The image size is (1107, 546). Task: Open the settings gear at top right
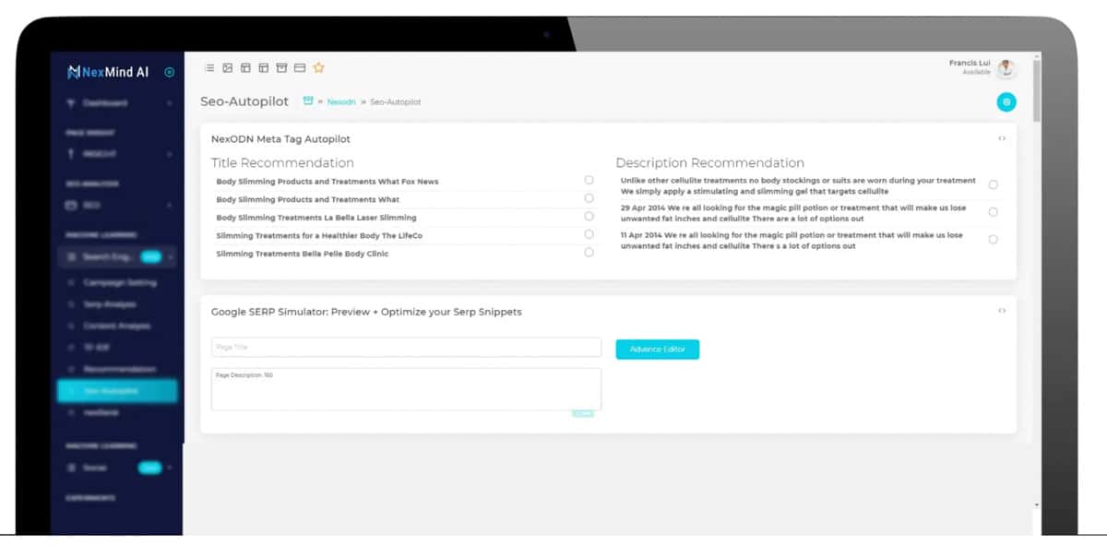click(x=1006, y=102)
